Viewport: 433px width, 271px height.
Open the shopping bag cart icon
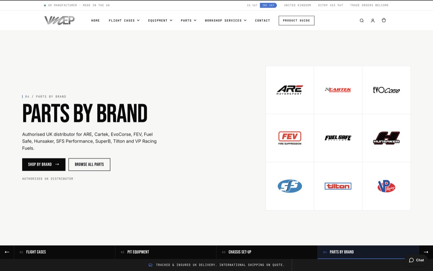384,20
